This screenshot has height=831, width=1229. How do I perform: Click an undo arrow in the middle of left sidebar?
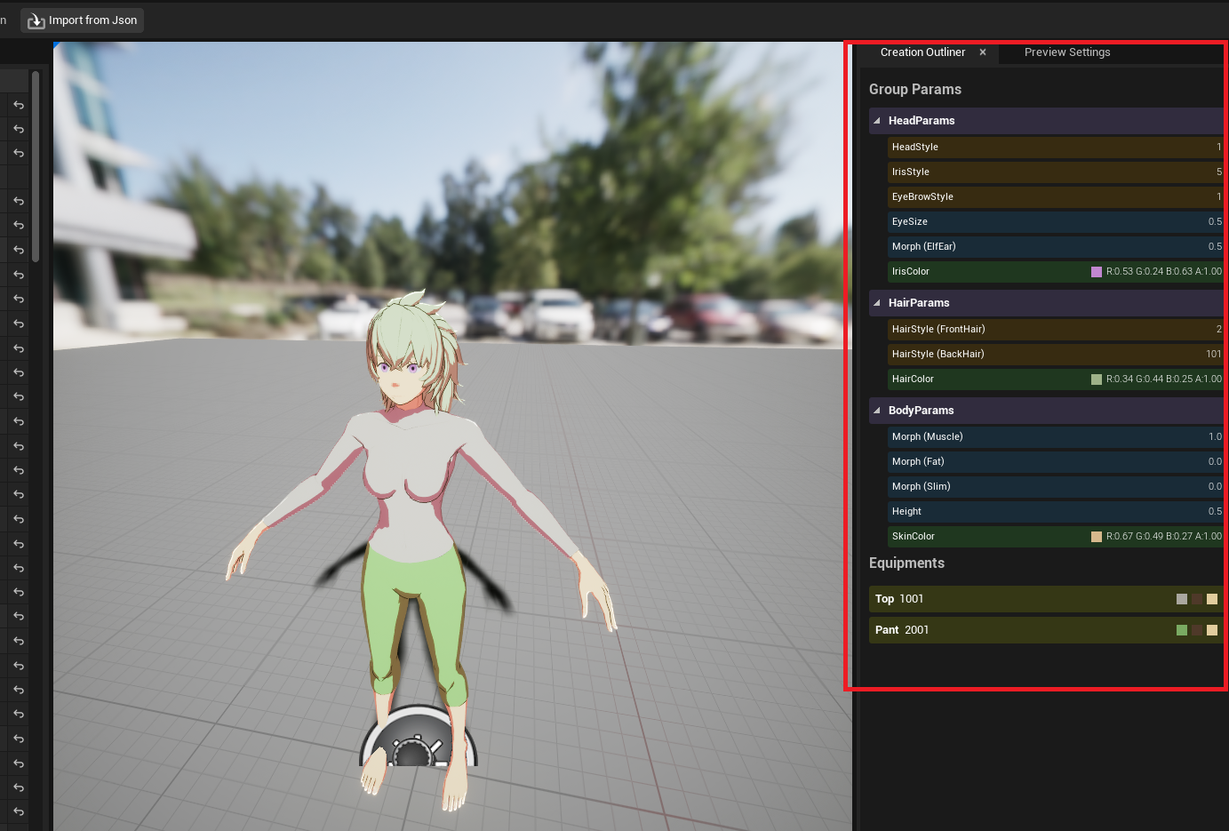pyautogui.click(x=18, y=445)
